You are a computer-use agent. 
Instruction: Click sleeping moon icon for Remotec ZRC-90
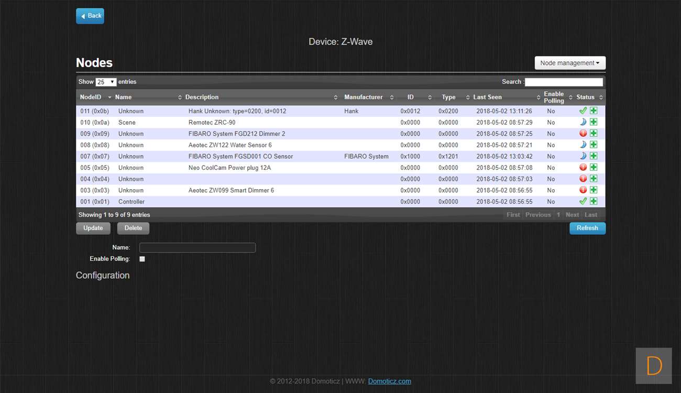pos(583,122)
